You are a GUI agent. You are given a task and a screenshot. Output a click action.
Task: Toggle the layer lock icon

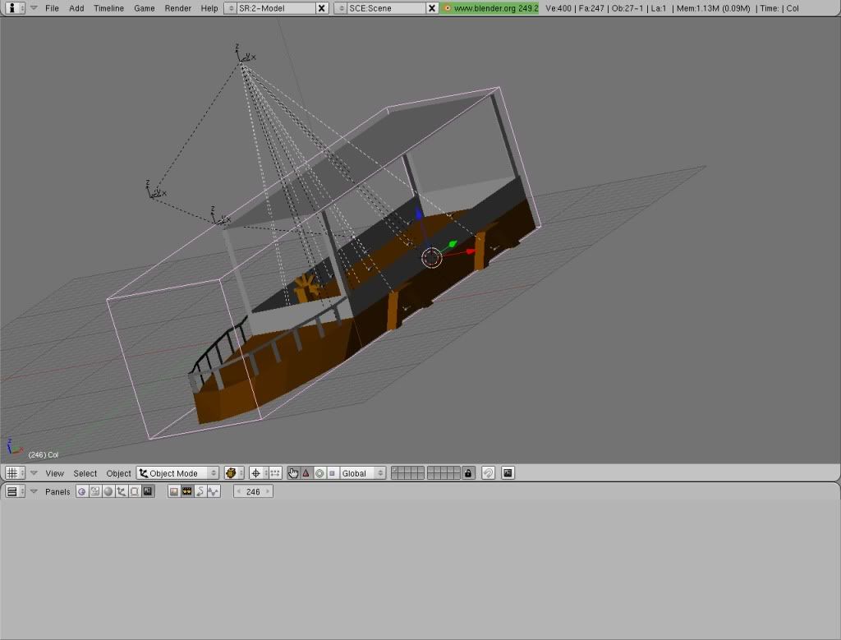click(468, 473)
